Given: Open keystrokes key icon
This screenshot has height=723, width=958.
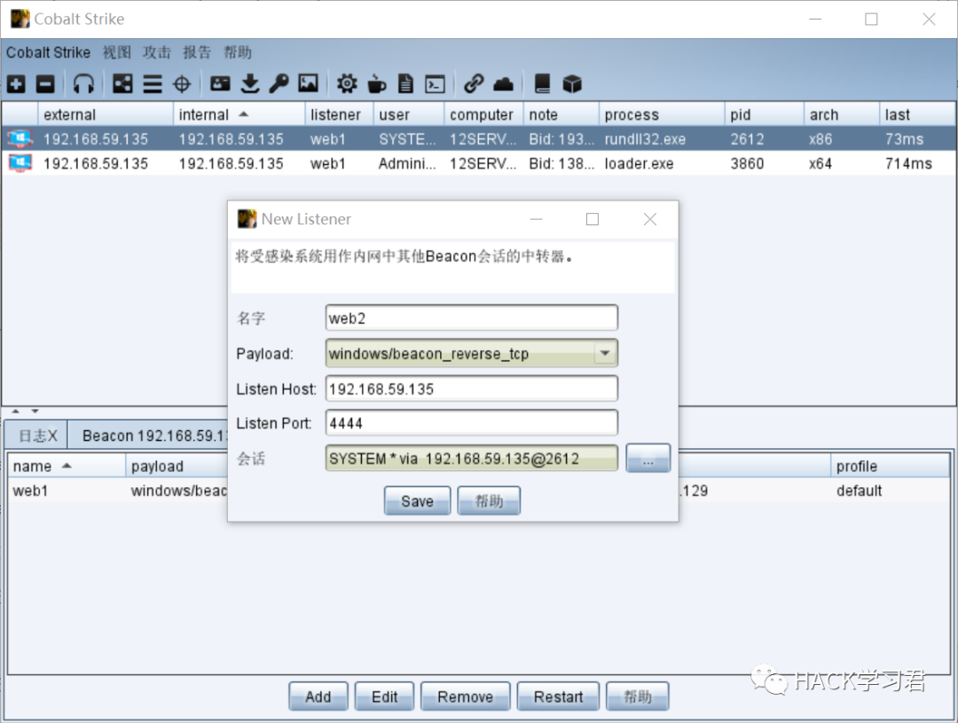Looking at the screenshot, I should (279, 83).
